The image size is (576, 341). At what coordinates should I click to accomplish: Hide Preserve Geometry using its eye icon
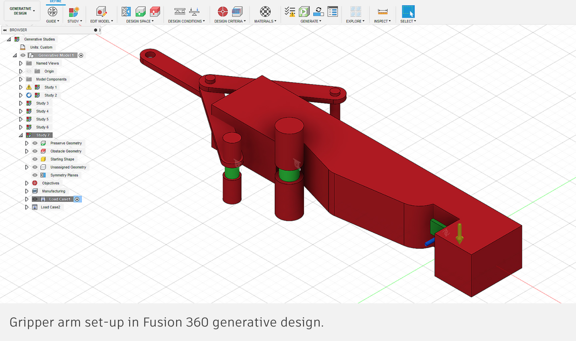click(x=35, y=143)
